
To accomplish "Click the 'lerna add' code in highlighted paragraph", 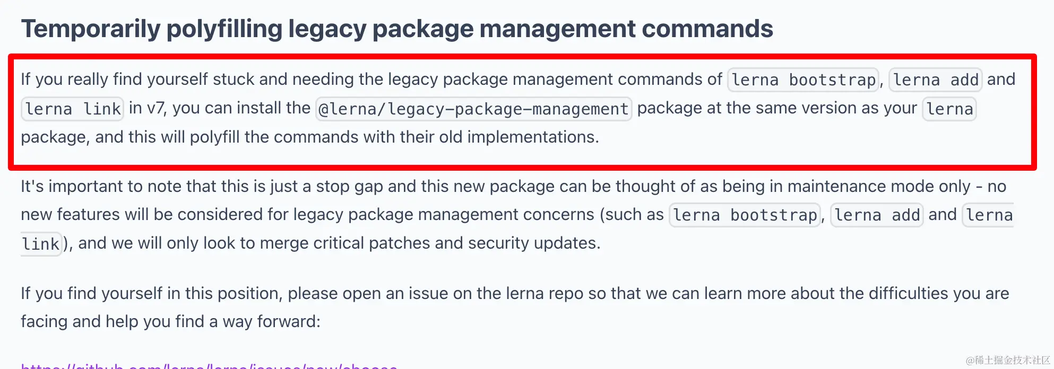I will (936, 80).
